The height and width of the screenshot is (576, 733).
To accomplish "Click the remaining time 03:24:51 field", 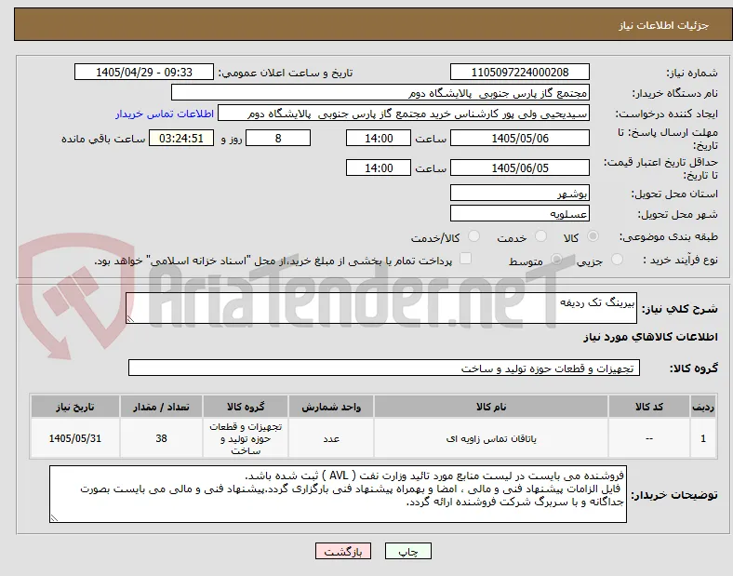I will [x=181, y=138].
